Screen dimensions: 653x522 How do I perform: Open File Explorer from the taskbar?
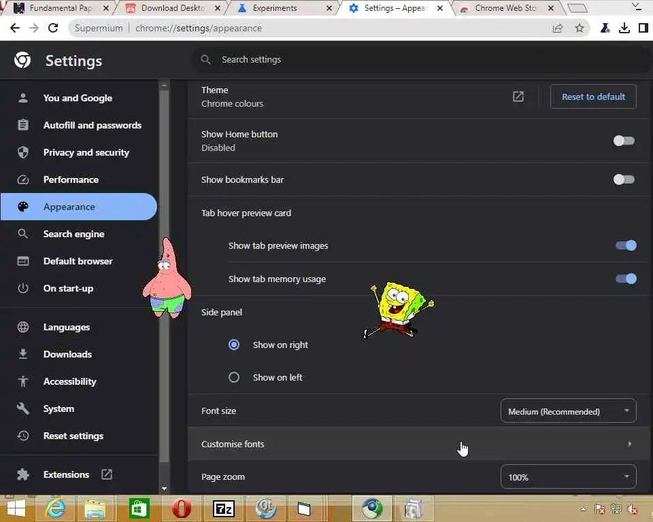tap(95, 508)
